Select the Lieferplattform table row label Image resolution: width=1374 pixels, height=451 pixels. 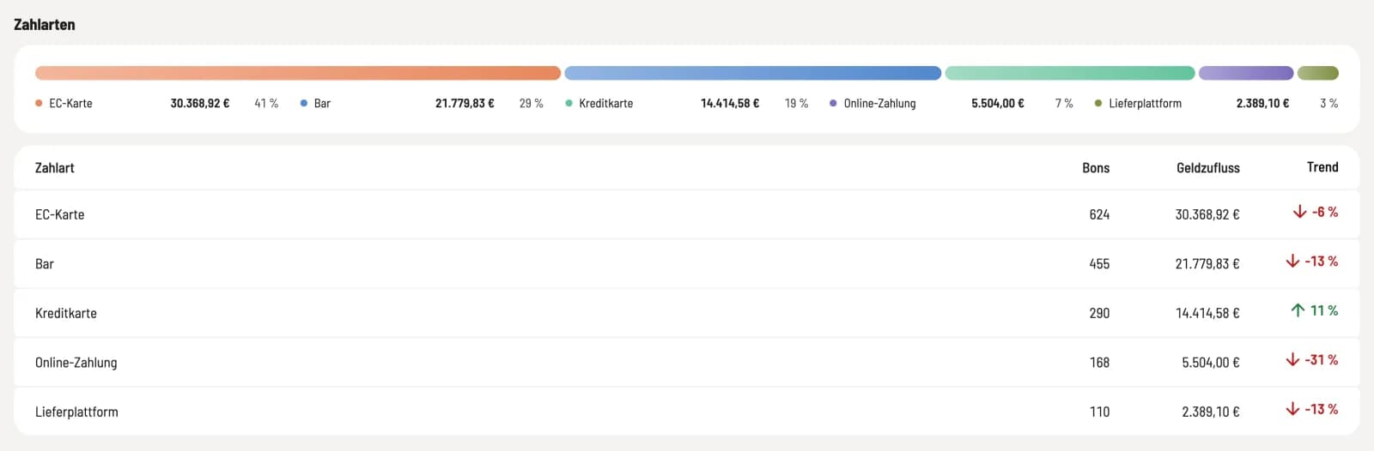(76, 412)
